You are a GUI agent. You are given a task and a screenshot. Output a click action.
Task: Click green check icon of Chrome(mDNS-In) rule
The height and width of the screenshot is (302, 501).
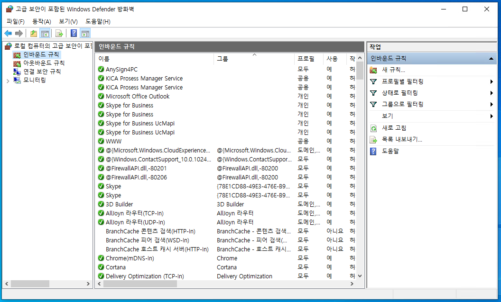(x=101, y=258)
